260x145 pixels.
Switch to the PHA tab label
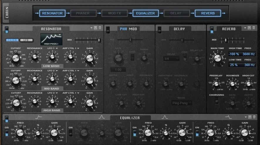point(124,29)
